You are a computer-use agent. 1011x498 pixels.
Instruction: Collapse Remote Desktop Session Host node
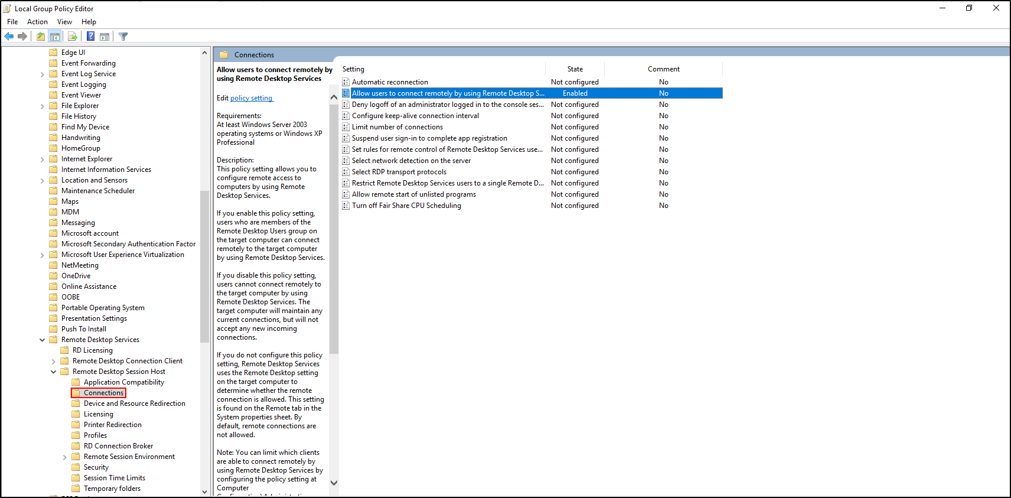[x=53, y=372]
